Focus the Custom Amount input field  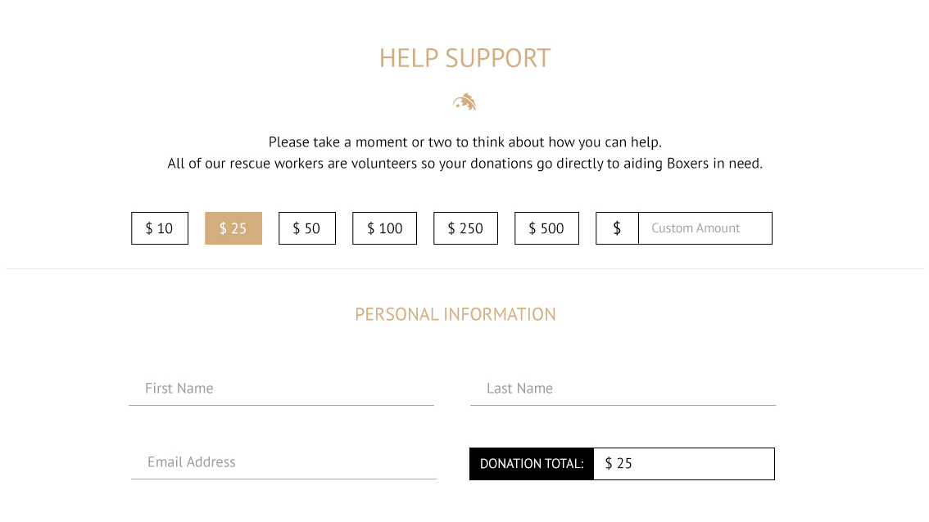[705, 228]
